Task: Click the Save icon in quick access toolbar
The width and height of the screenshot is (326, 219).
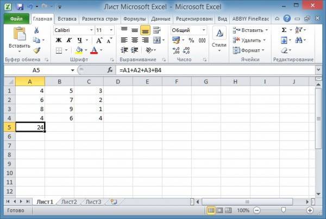Action: pyautogui.click(x=20, y=6)
